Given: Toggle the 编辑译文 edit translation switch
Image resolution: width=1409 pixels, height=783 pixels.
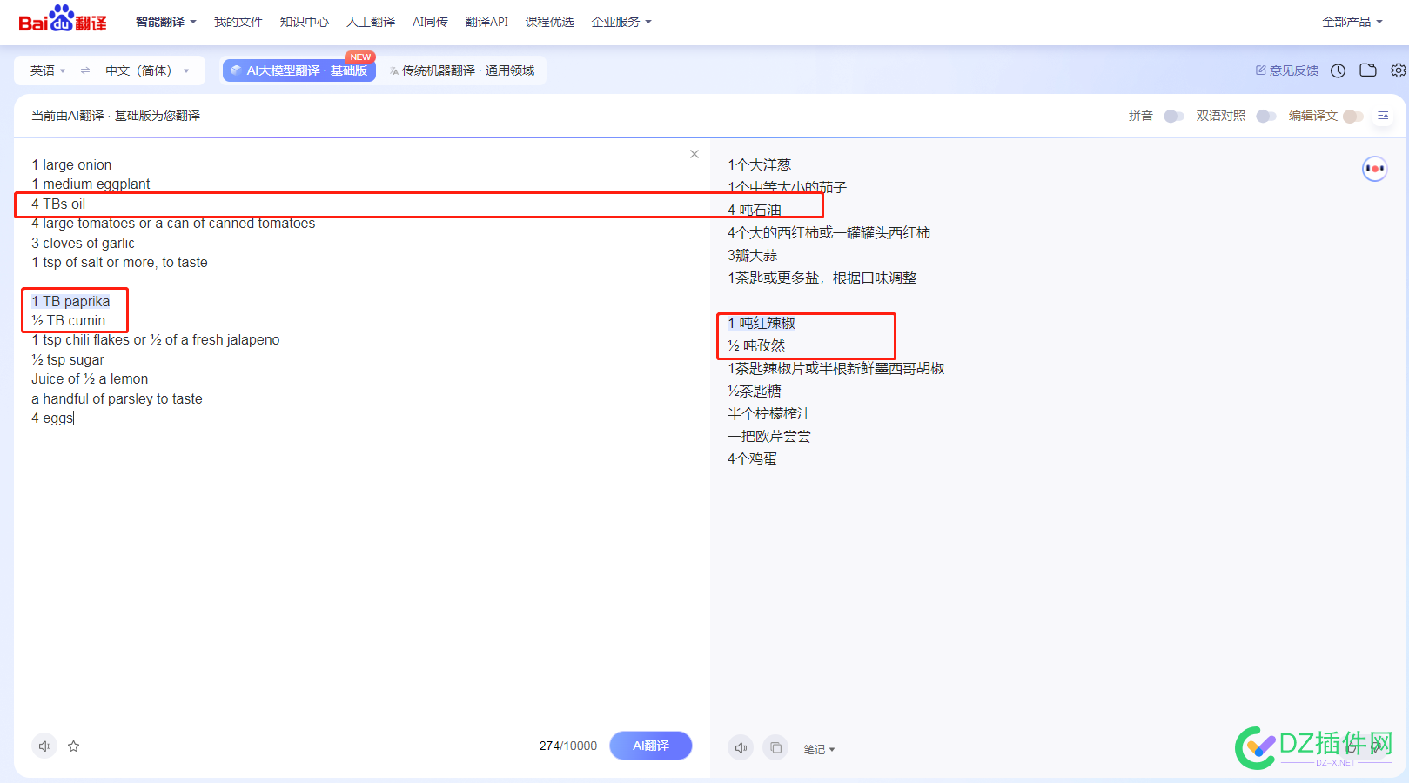Looking at the screenshot, I should [x=1352, y=116].
